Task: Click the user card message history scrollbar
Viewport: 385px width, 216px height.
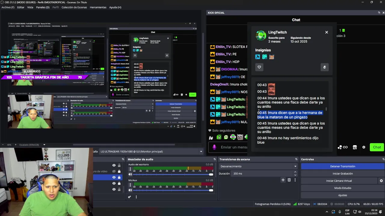Action: pos(326,109)
